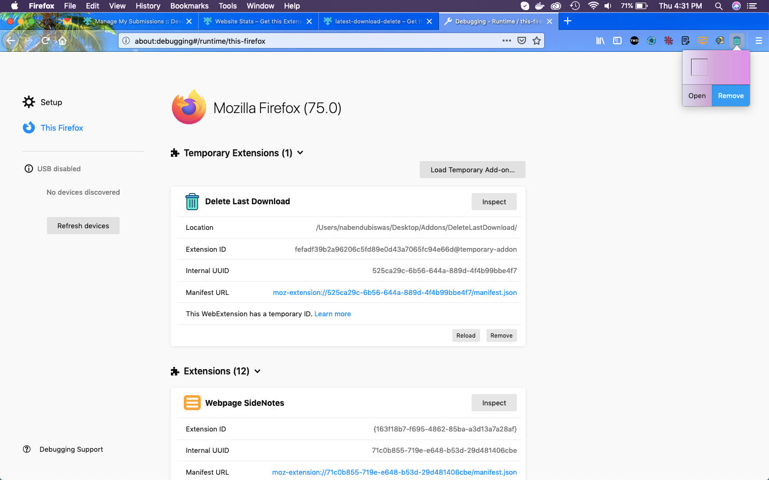Open the Firefox hamburger menu
The width and height of the screenshot is (769, 480).
(x=758, y=41)
